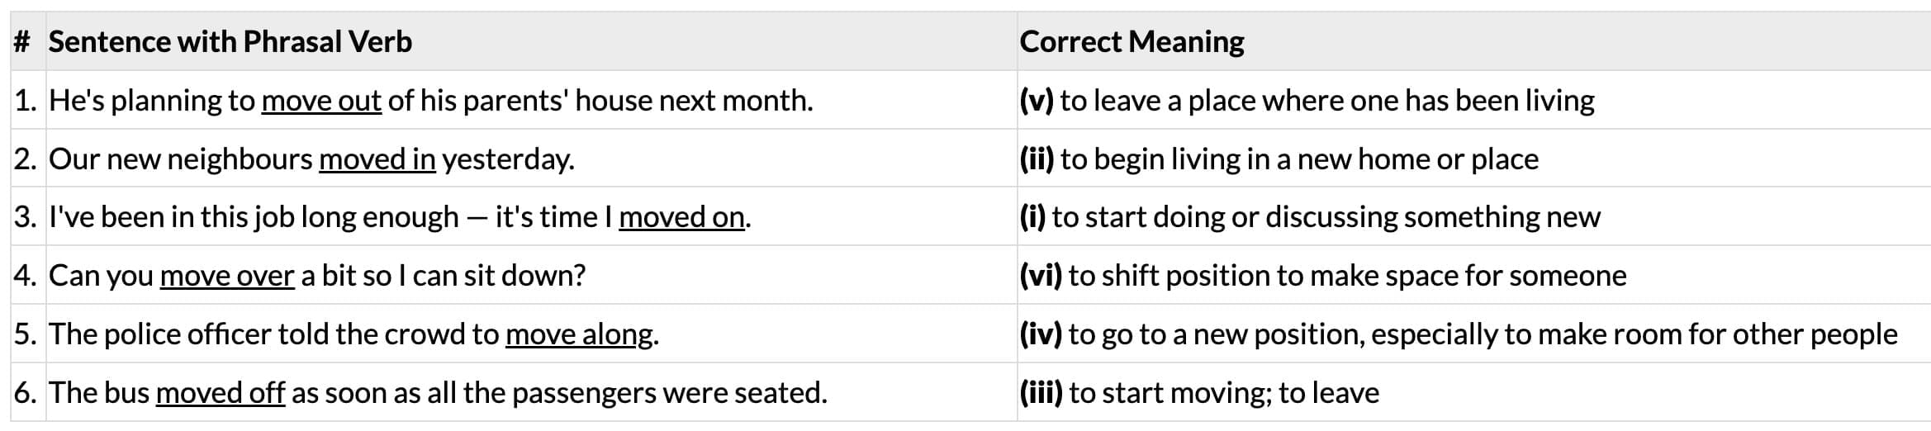The image size is (1931, 431).
Task: Select the meaning cell labeled (iv)
Action: click(x=1458, y=334)
